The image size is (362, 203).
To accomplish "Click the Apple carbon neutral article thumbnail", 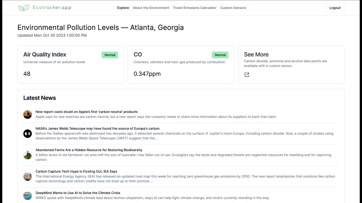I will pyautogui.click(x=27, y=114).
